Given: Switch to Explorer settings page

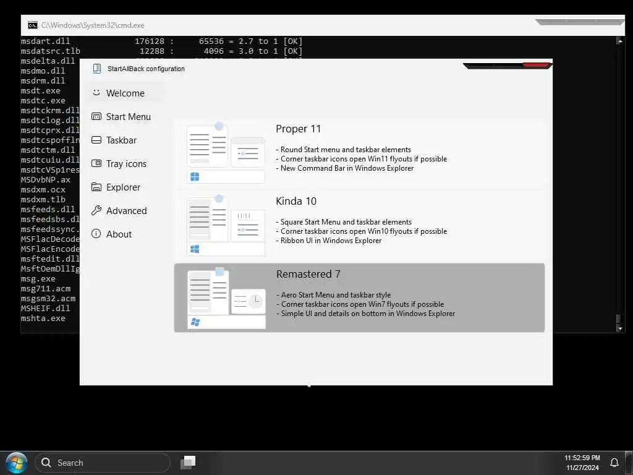Looking at the screenshot, I should point(126,187).
